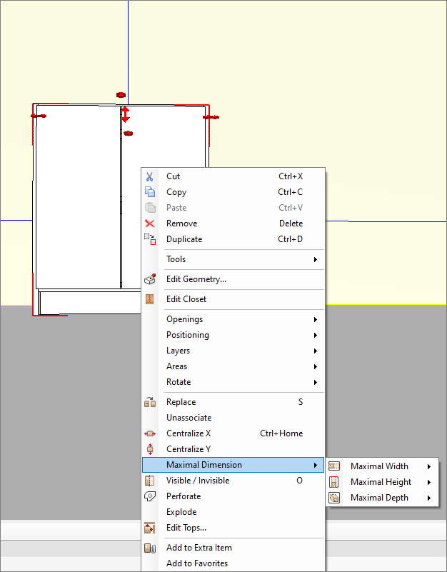447x572 pixels.
Task: Expand the Areas submenu arrow
Action: (x=316, y=366)
